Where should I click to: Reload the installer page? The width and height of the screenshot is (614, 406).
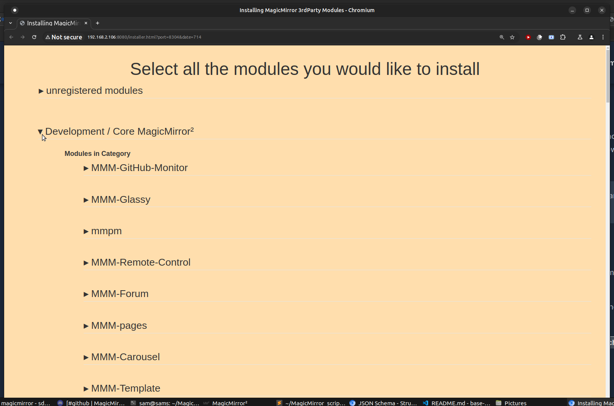[x=34, y=37]
